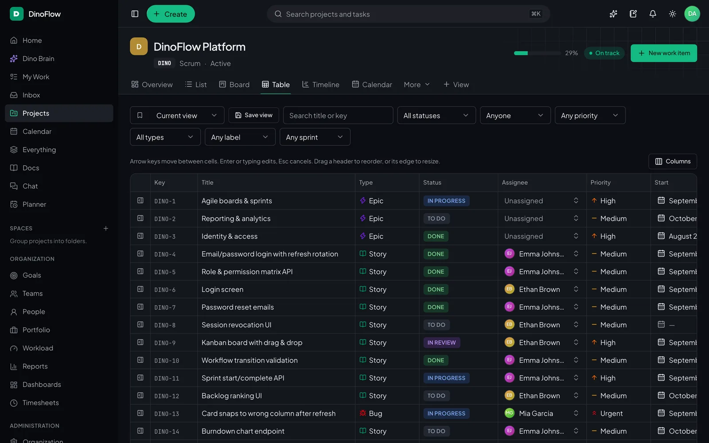709x443 pixels.
Task: Add a new space with plus icon
Action: (x=106, y=229)
